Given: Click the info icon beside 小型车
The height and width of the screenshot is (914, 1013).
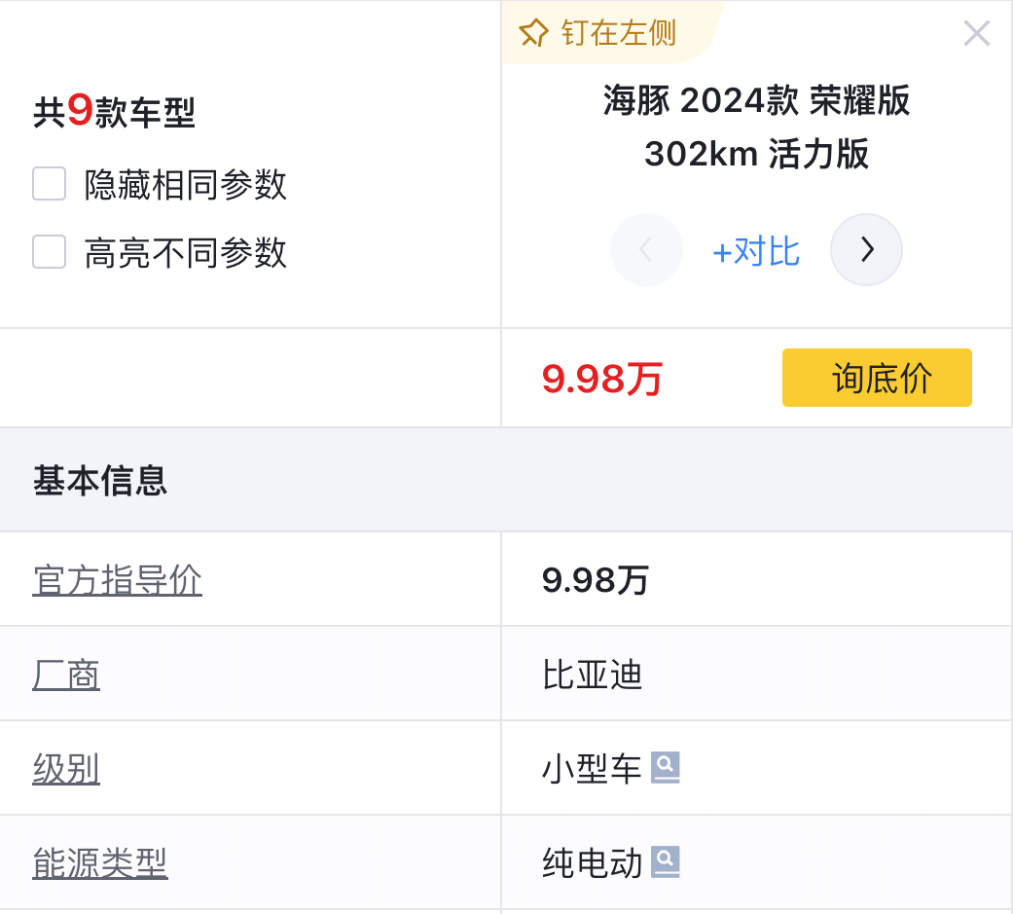Looking at the screenshot, I should point(666,768).
